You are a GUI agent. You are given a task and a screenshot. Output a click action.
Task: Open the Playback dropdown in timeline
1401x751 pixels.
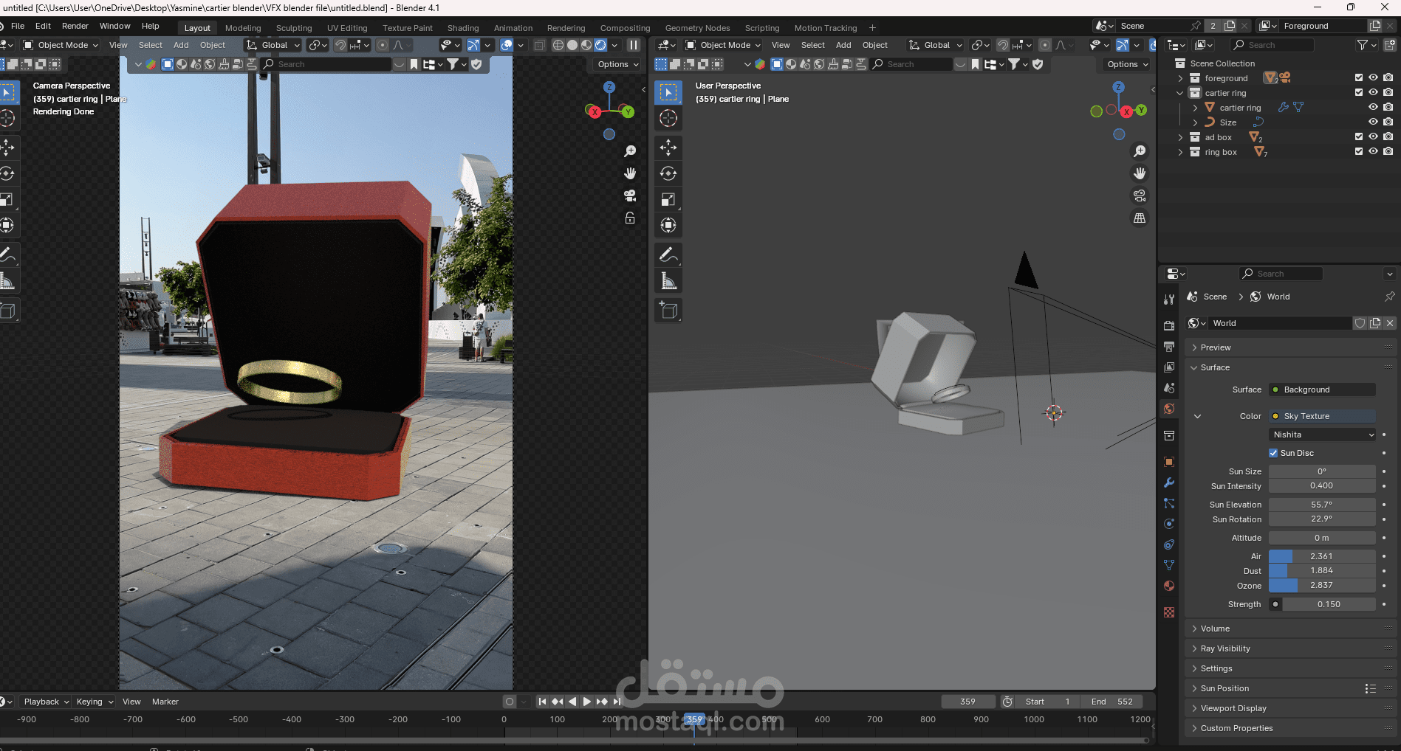coord(46,702)
